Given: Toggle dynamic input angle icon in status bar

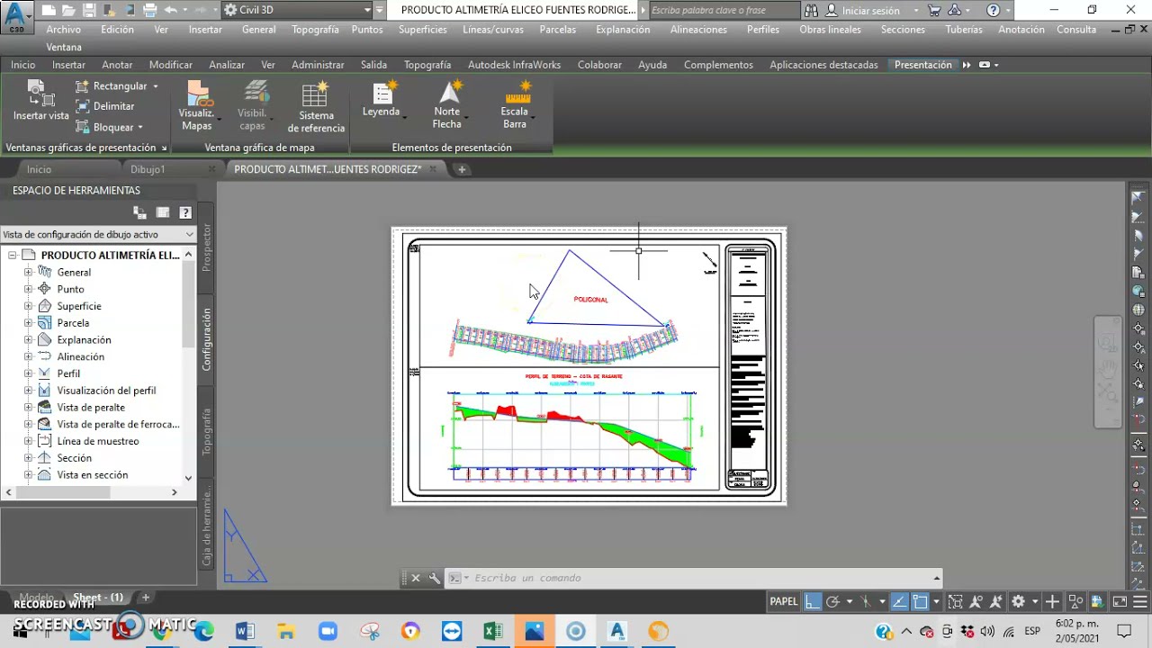Looking at the screenshot, I should (901, 601).
